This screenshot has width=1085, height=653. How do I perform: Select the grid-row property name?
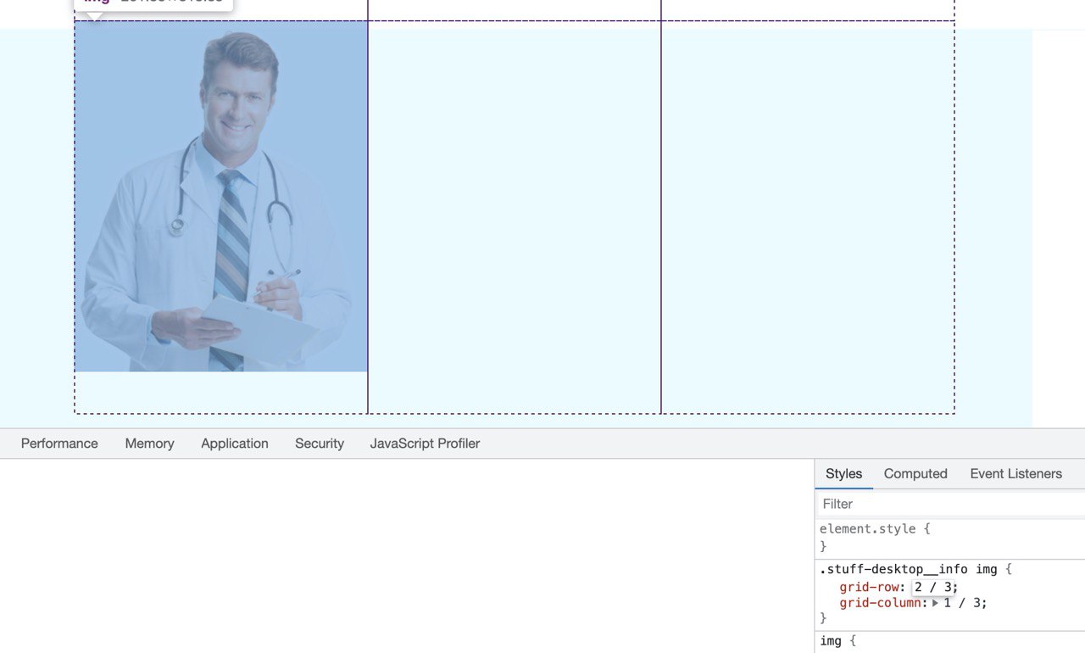(x=870, y=587)
